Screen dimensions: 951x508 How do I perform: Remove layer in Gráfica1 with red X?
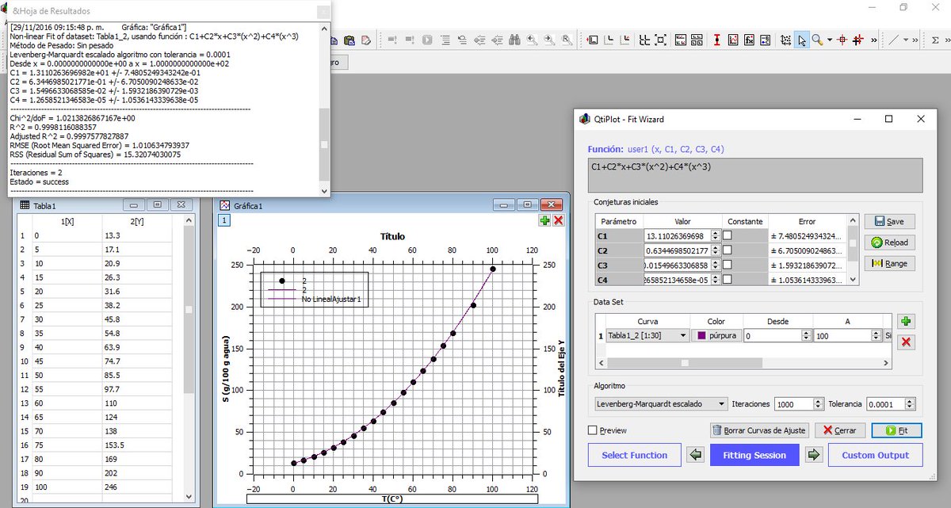(558, 220)
